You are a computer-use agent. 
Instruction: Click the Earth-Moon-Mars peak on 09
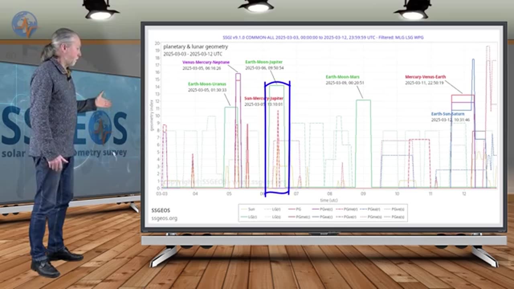(x=363, y=143)
